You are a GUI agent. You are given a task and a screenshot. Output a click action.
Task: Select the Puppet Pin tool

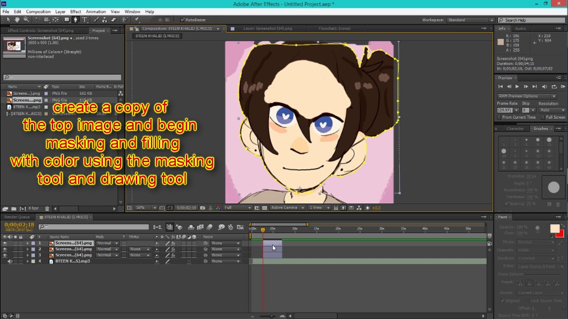(137, 20)
